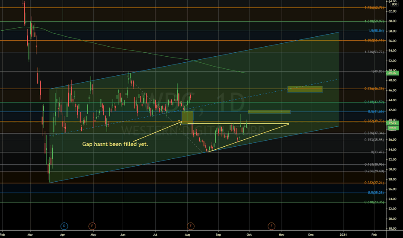Click the 18.00 price axis value
The width and height of the screenshot is (403, 238).
click(x=392, y=229)
